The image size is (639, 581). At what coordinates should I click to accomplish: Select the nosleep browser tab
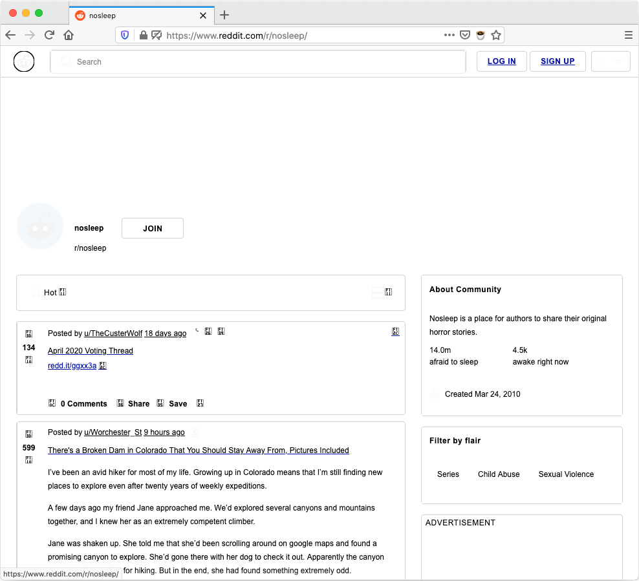point(142,16)
